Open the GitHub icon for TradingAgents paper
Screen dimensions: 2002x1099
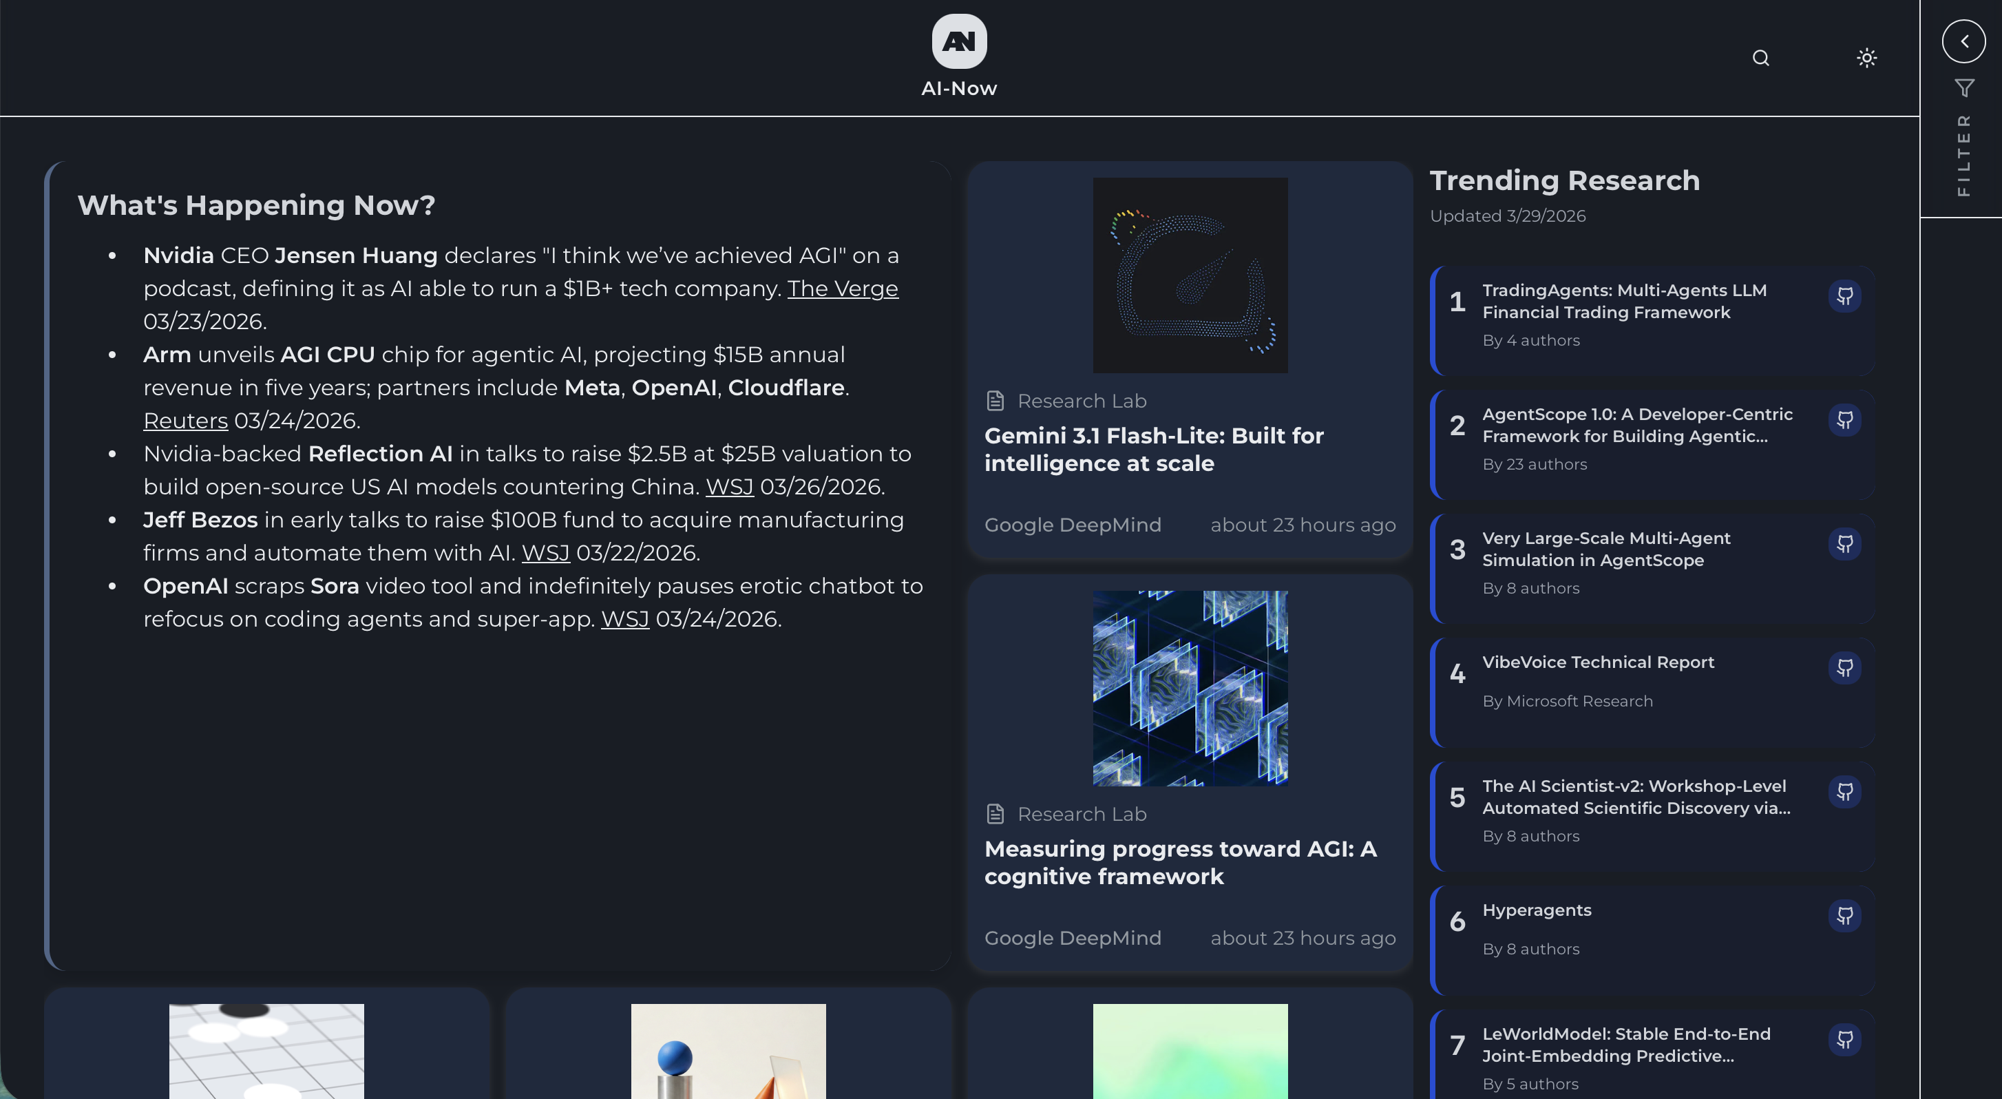tap(1846, 295)
